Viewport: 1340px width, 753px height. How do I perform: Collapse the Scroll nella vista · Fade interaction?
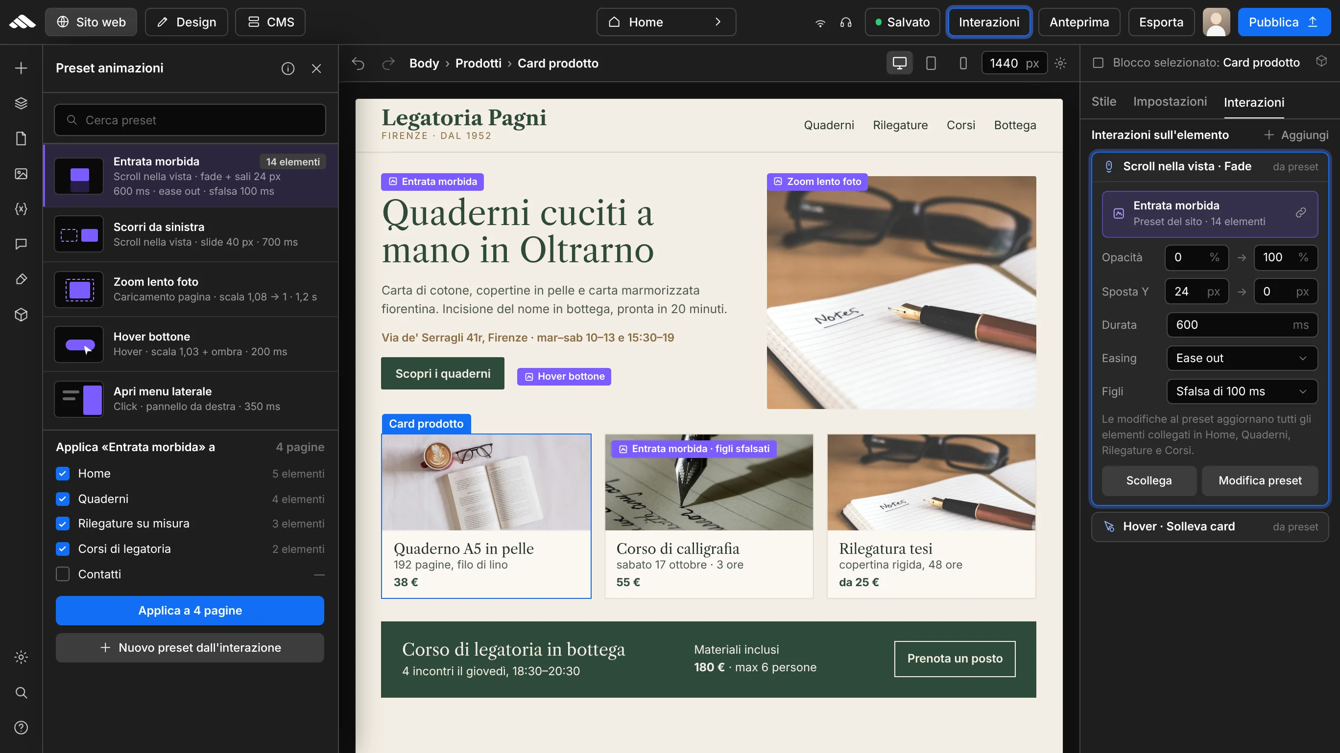[1210, 166]
